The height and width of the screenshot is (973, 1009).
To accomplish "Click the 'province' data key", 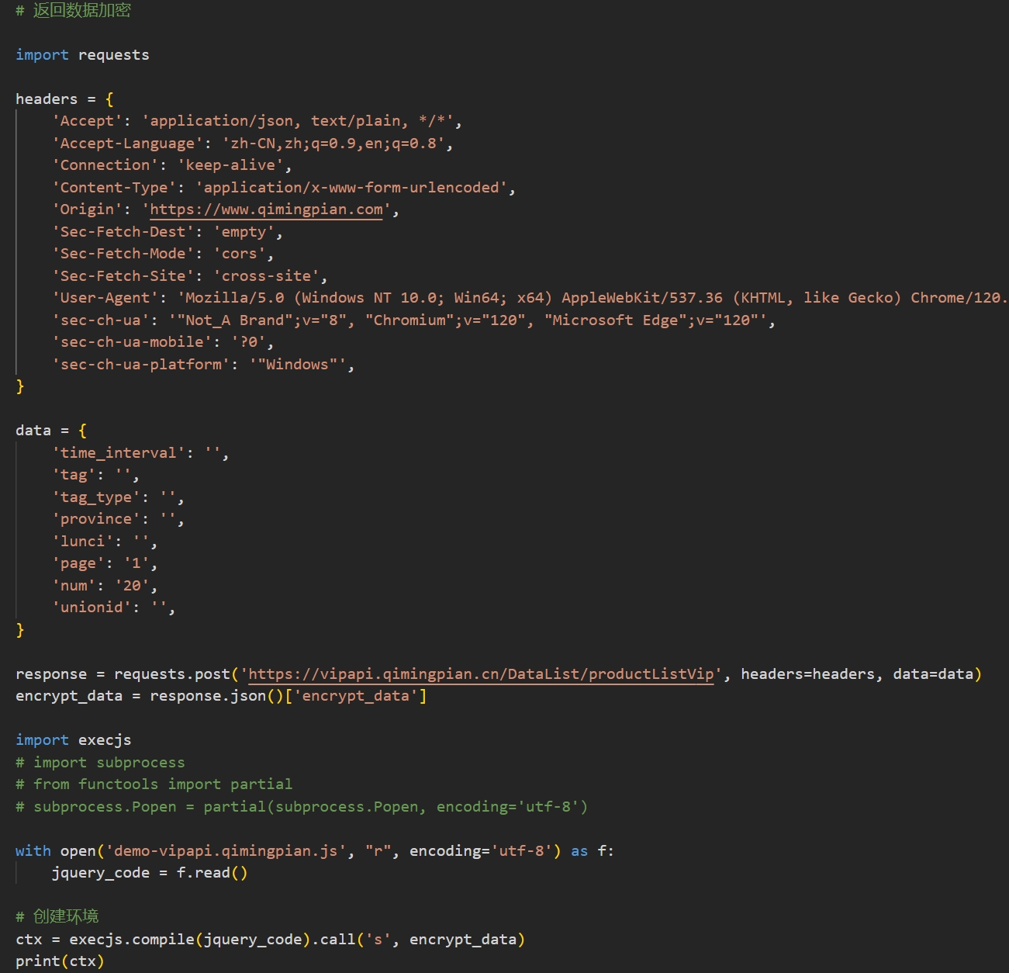I will pos(95,519).
